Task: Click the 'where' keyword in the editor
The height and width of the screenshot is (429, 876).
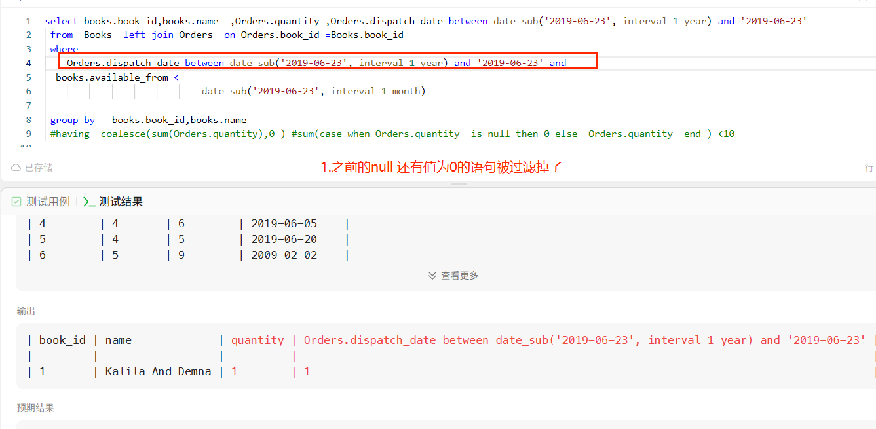Action: pos(64,49)
